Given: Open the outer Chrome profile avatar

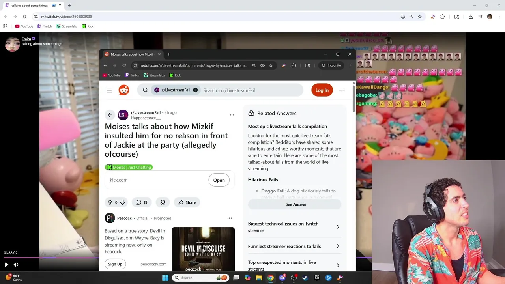Looking at the screenshot, I should click(490, 17).
